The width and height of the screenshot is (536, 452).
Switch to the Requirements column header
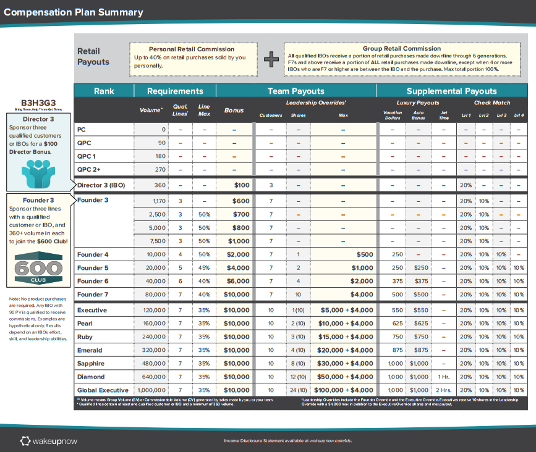click(174, 90)
